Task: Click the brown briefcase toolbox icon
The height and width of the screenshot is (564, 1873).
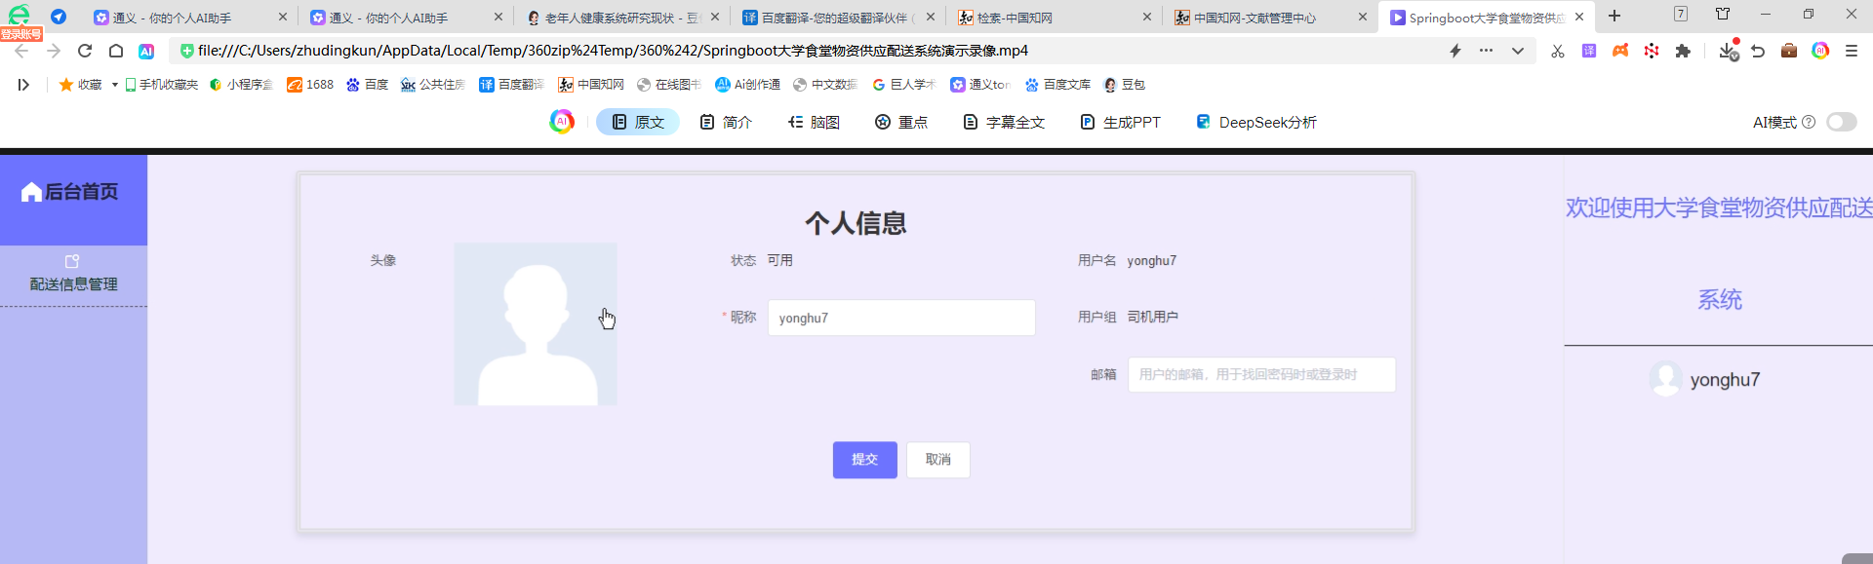Action: click(x=1789, y=51)
